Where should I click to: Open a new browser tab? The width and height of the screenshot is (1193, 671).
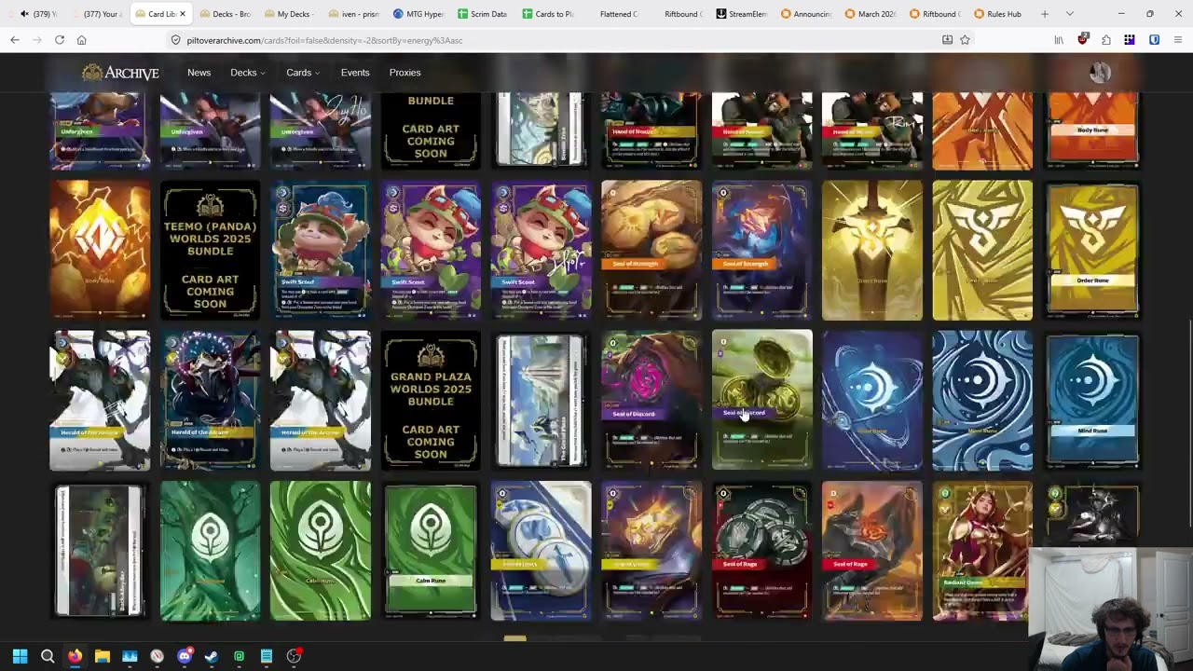(x=1045, y=14)
